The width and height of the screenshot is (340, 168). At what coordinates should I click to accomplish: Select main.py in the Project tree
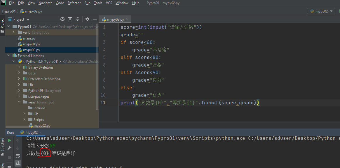[29, 38]
